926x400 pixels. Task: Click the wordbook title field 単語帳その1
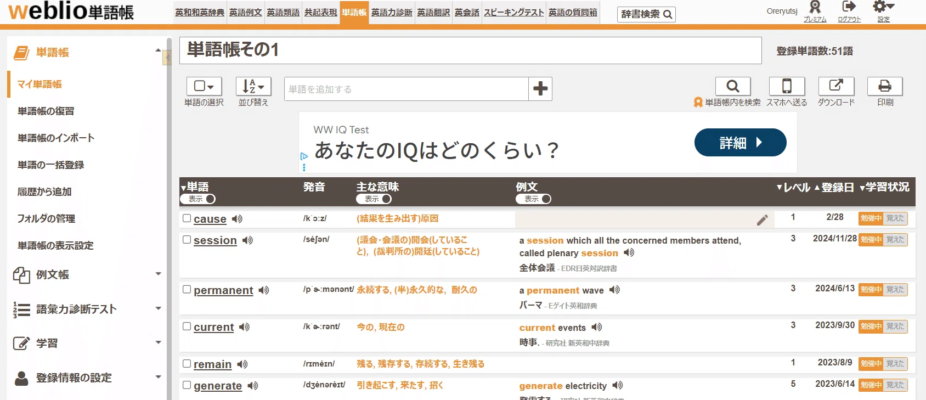[471, 50]
